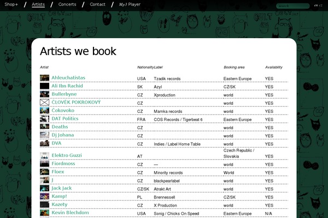328x218 pixels.
Task: Click the Ahleuchatistas thumbnail image
Action: (45, 78)
